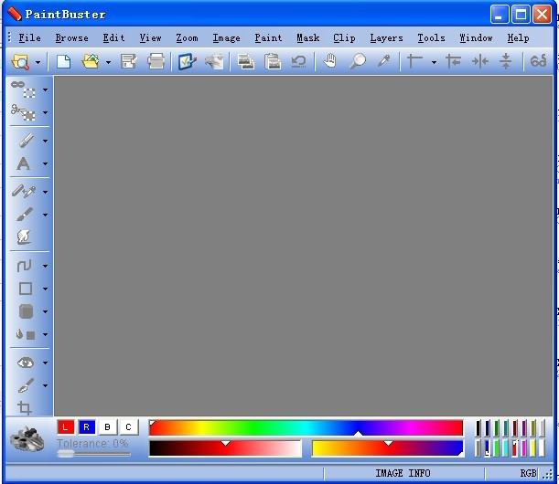Open the Layers menu

(x=386, y=37)
